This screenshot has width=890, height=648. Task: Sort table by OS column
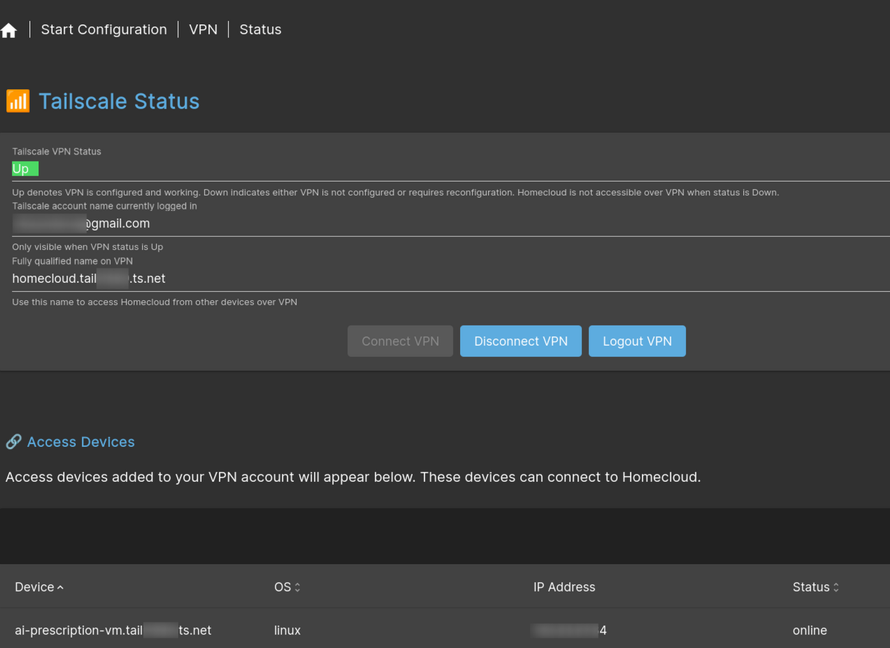click(x=287, y=587)
